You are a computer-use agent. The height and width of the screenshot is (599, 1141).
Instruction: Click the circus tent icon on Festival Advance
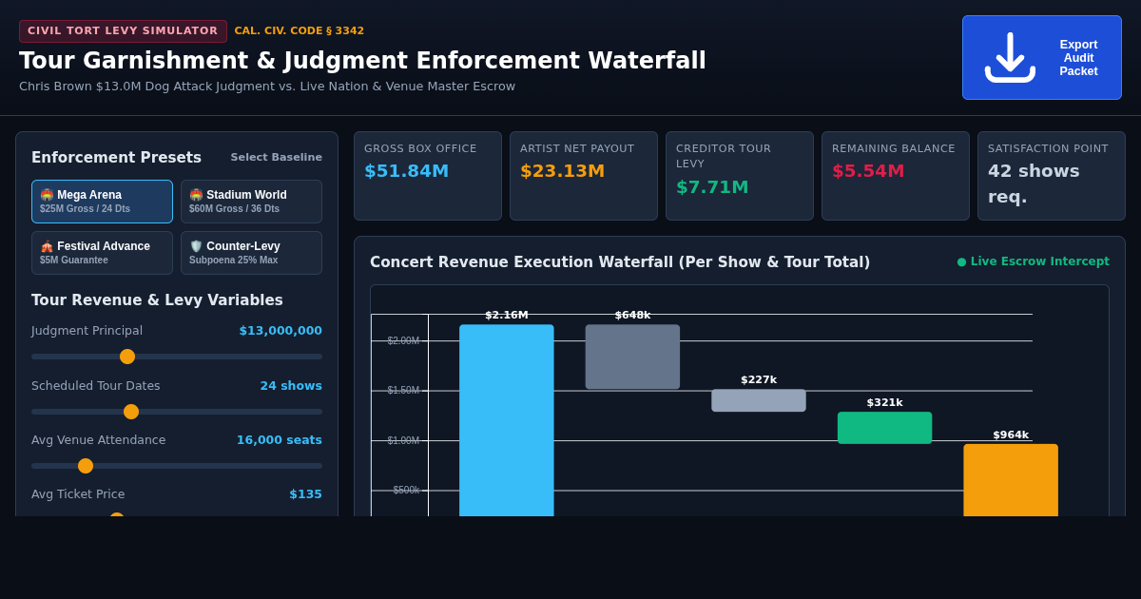47,246
